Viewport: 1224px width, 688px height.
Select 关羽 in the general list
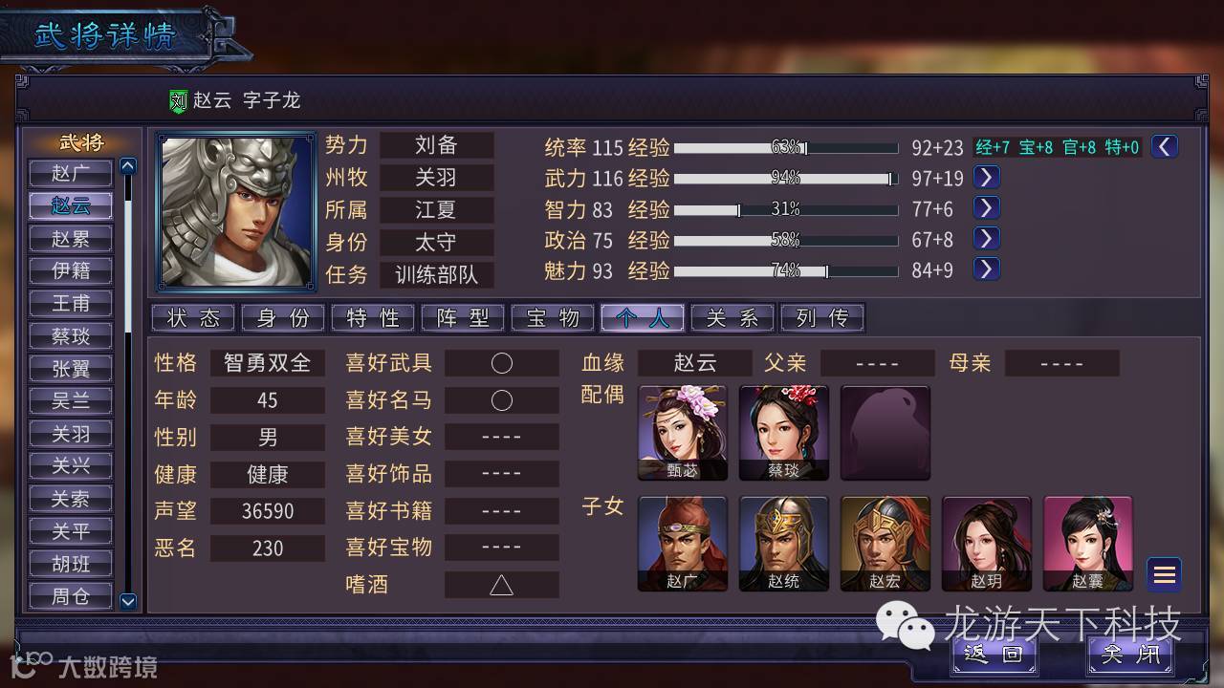click(71, 433)
